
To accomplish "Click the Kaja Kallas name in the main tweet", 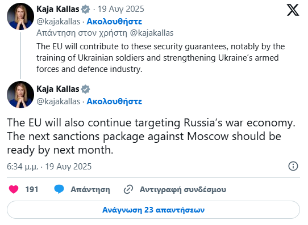I will point(58,89).
